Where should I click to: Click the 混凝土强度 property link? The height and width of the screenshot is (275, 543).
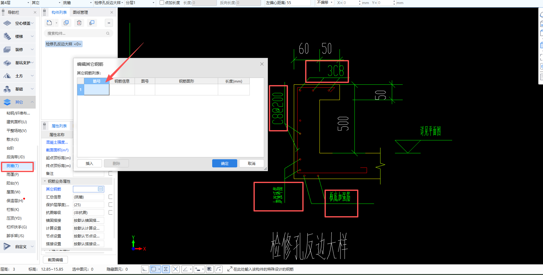(x=57, y=142)
